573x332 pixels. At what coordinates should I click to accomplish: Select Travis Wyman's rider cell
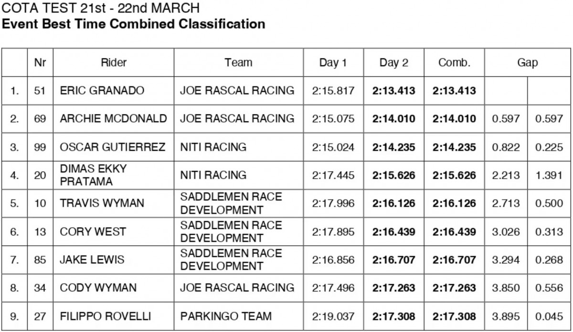102,203
